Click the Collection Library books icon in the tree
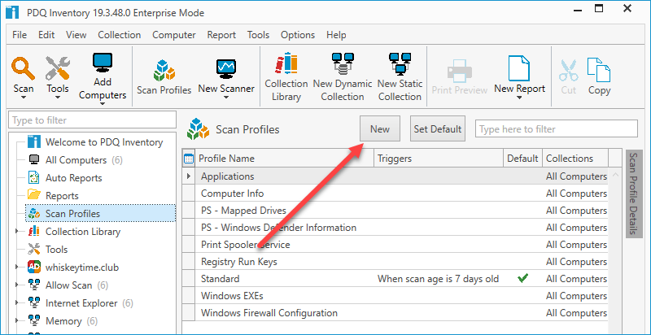This screenshot has height=335, width=651. [x=33, y=232]
